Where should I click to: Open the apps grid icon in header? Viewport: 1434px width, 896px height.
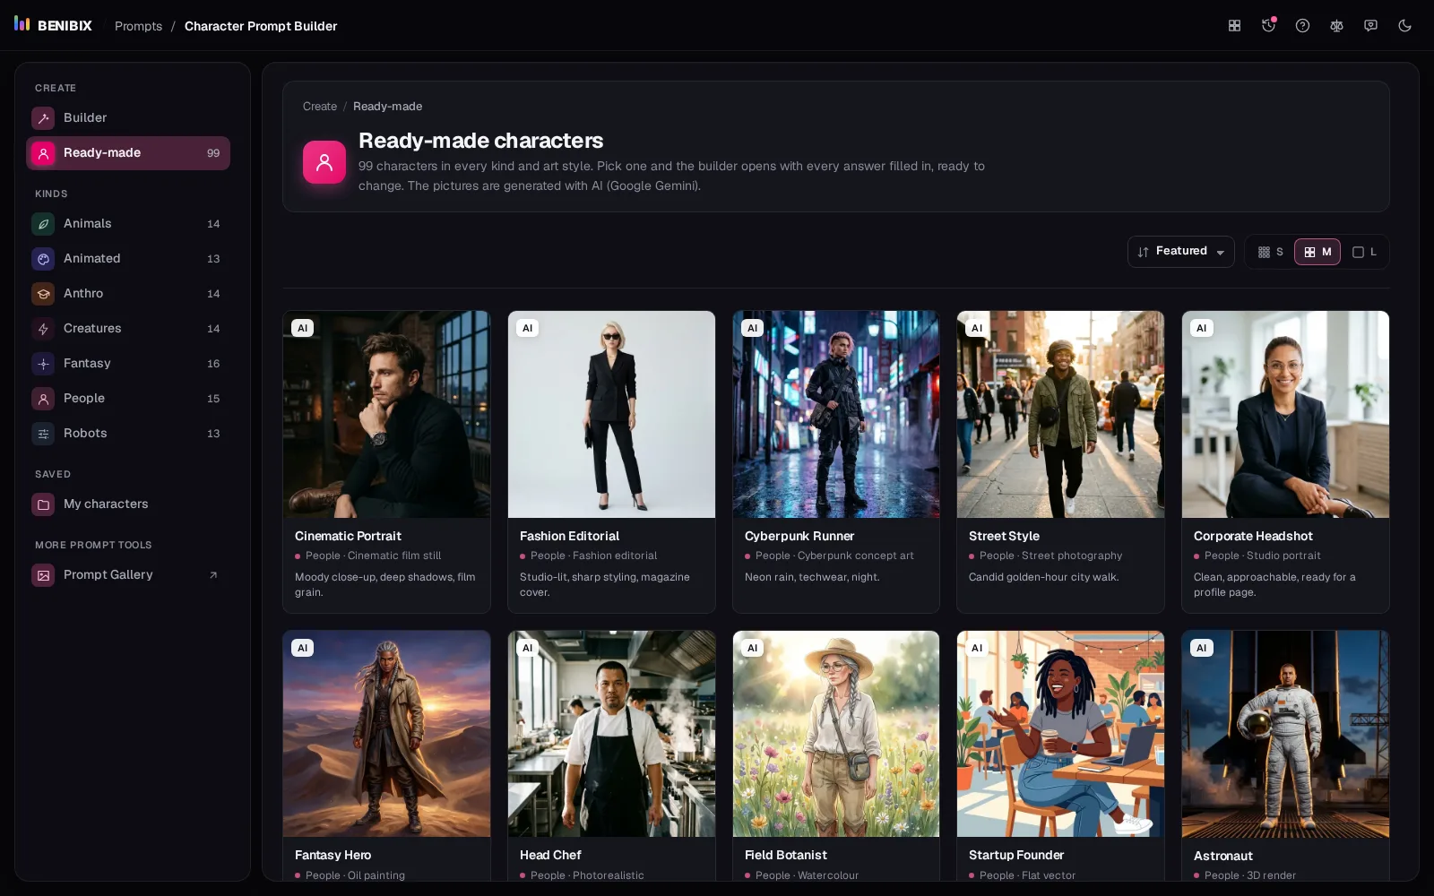[x=1234, y=26]
